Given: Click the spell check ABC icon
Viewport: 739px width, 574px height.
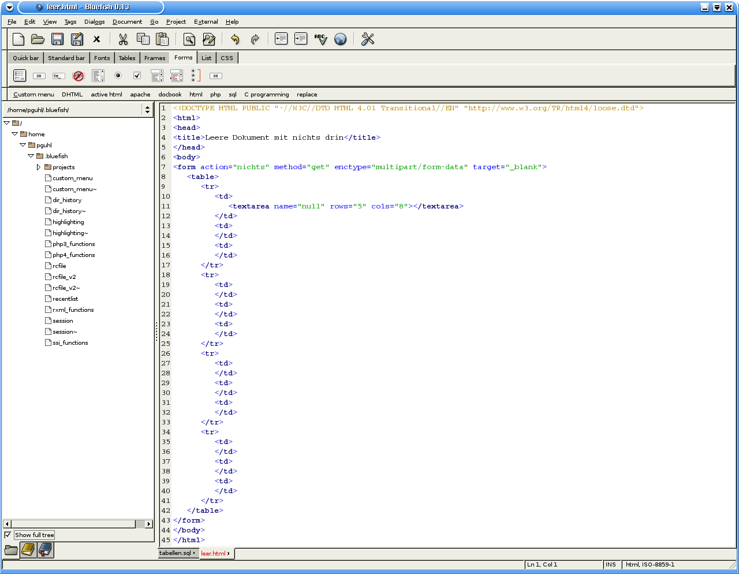Looking at the screenshot, I should coord(320,39).
